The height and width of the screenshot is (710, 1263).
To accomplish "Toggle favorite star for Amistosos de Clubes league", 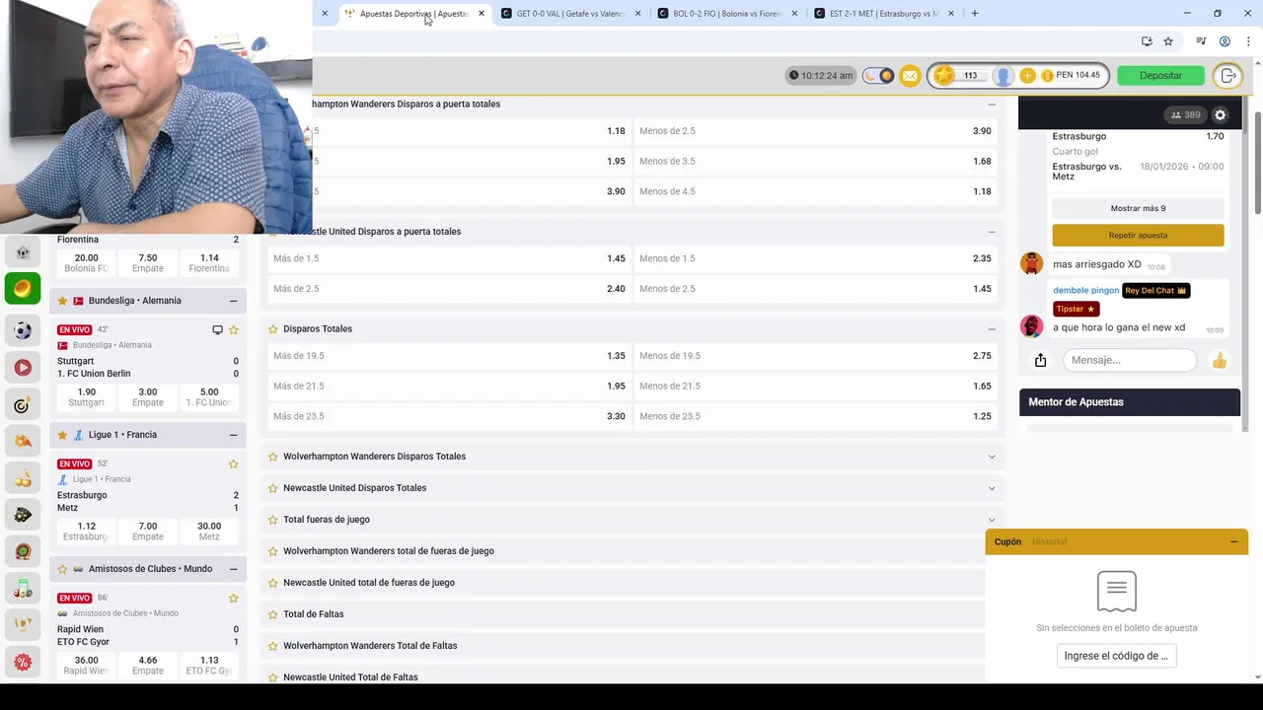I will point(62,569).
